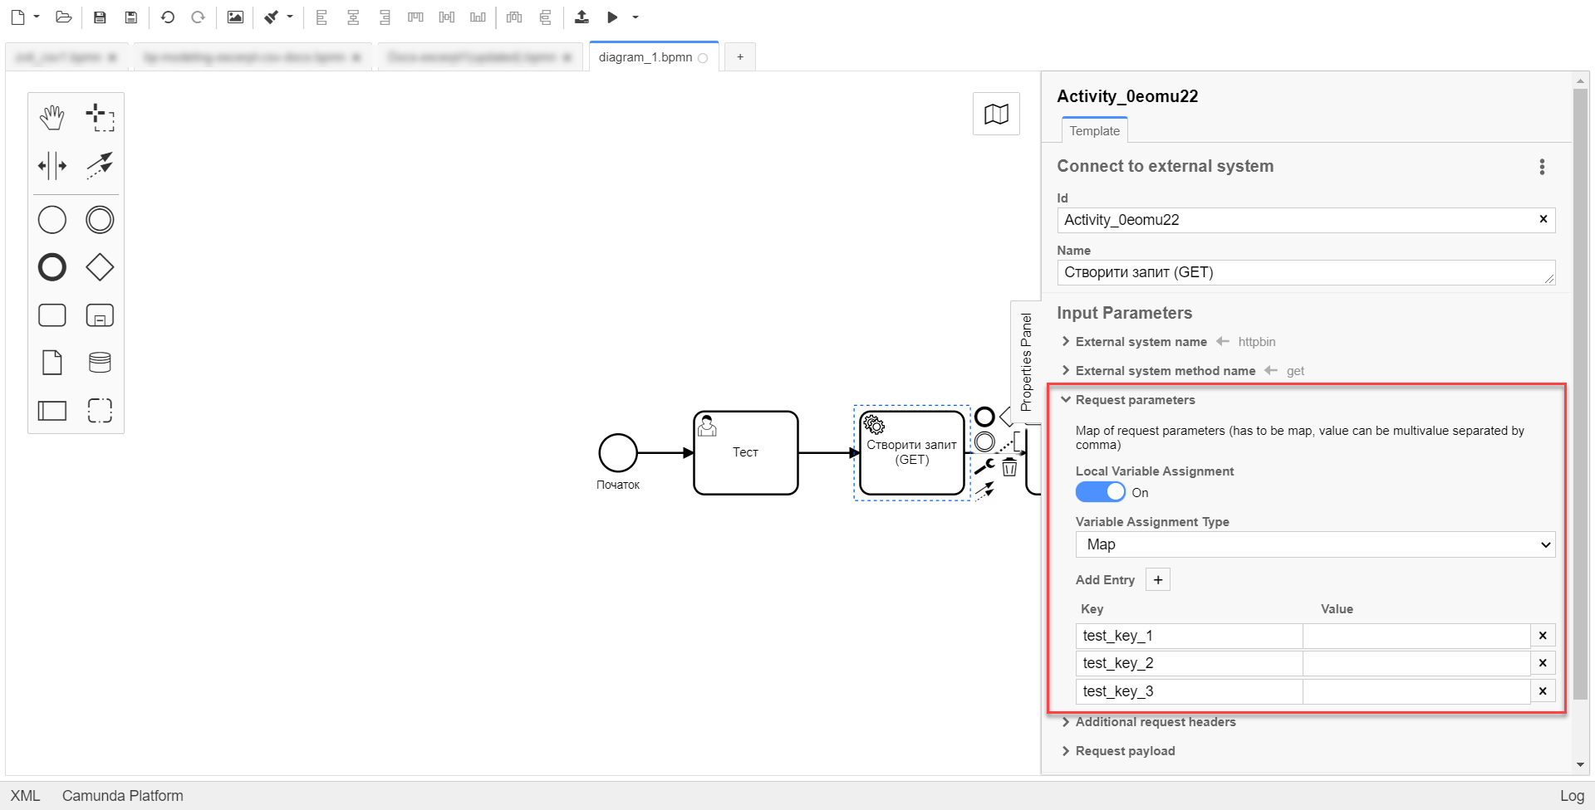Pick gateway diamond from palette

pyautogui.click(x=100, y=267)
